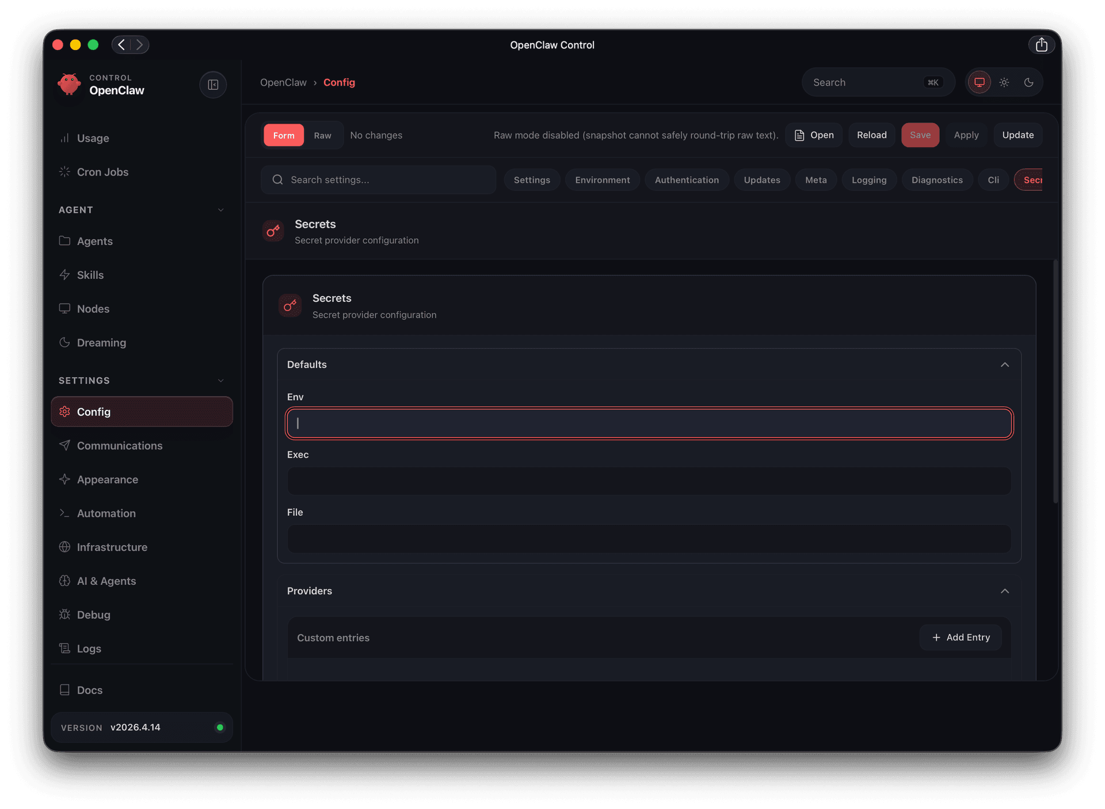This screenshot has width=1105, height=809.
Task: Open Debug in the sidebar
Action: [x=142, y=615]
